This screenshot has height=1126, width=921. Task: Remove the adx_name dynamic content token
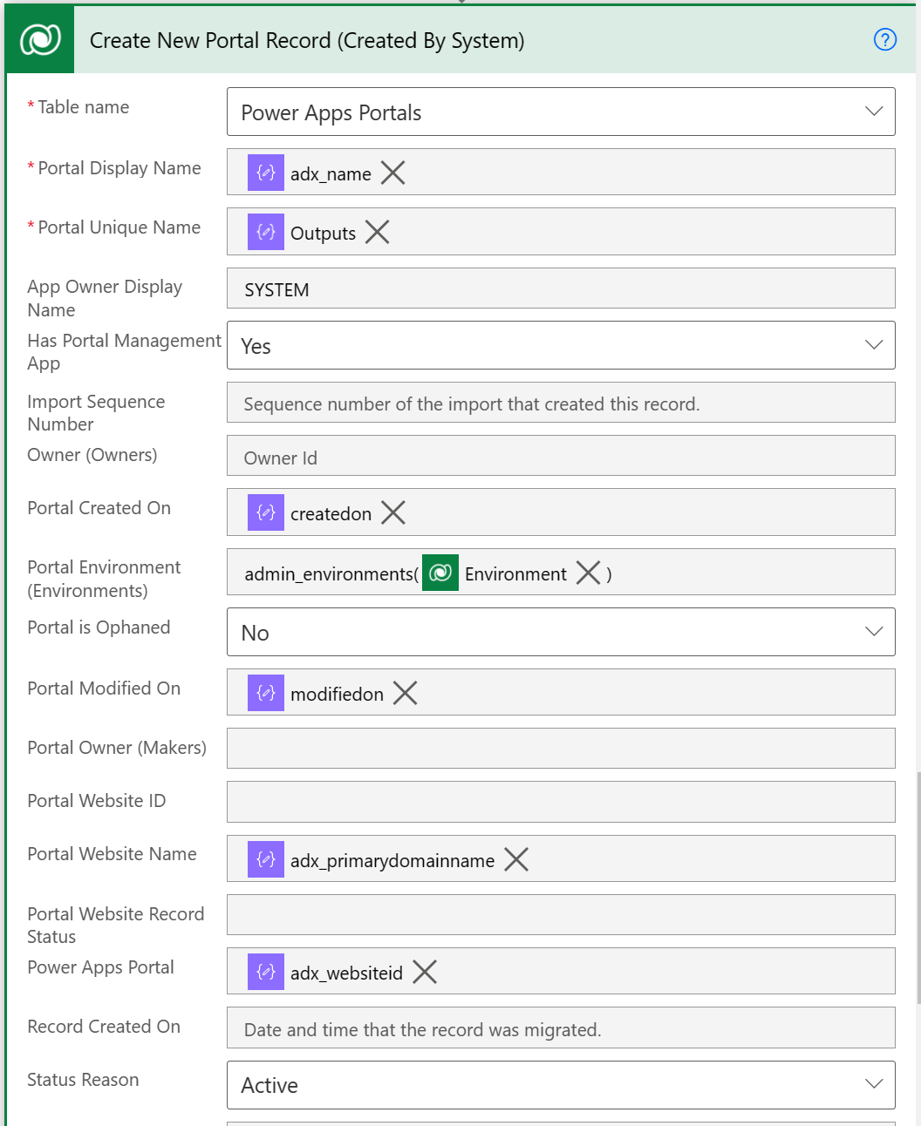point(392,173)
